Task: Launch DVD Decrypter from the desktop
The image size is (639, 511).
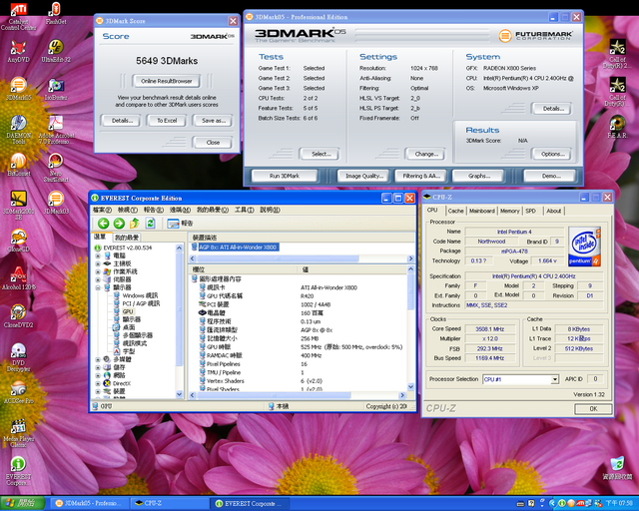Action: (18, 357)
